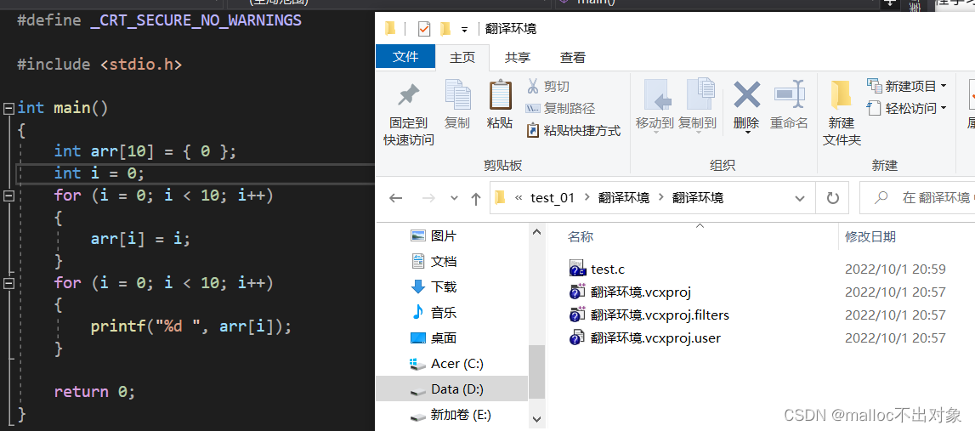Click the Rename icon in the ribbon
975x431 pixels.
tap(790, 94)
